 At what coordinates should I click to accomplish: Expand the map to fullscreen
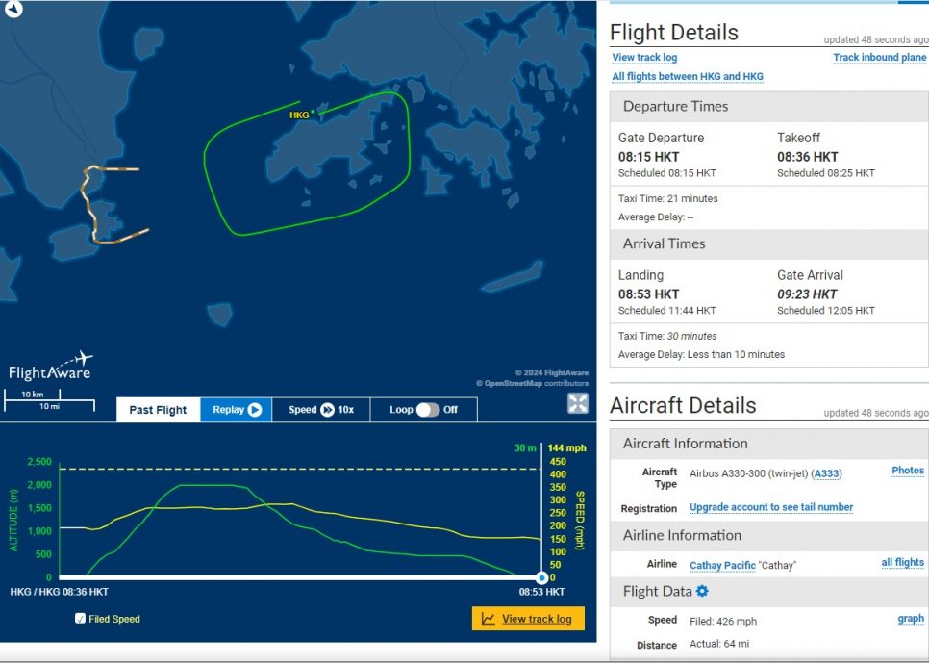point(577,403)
